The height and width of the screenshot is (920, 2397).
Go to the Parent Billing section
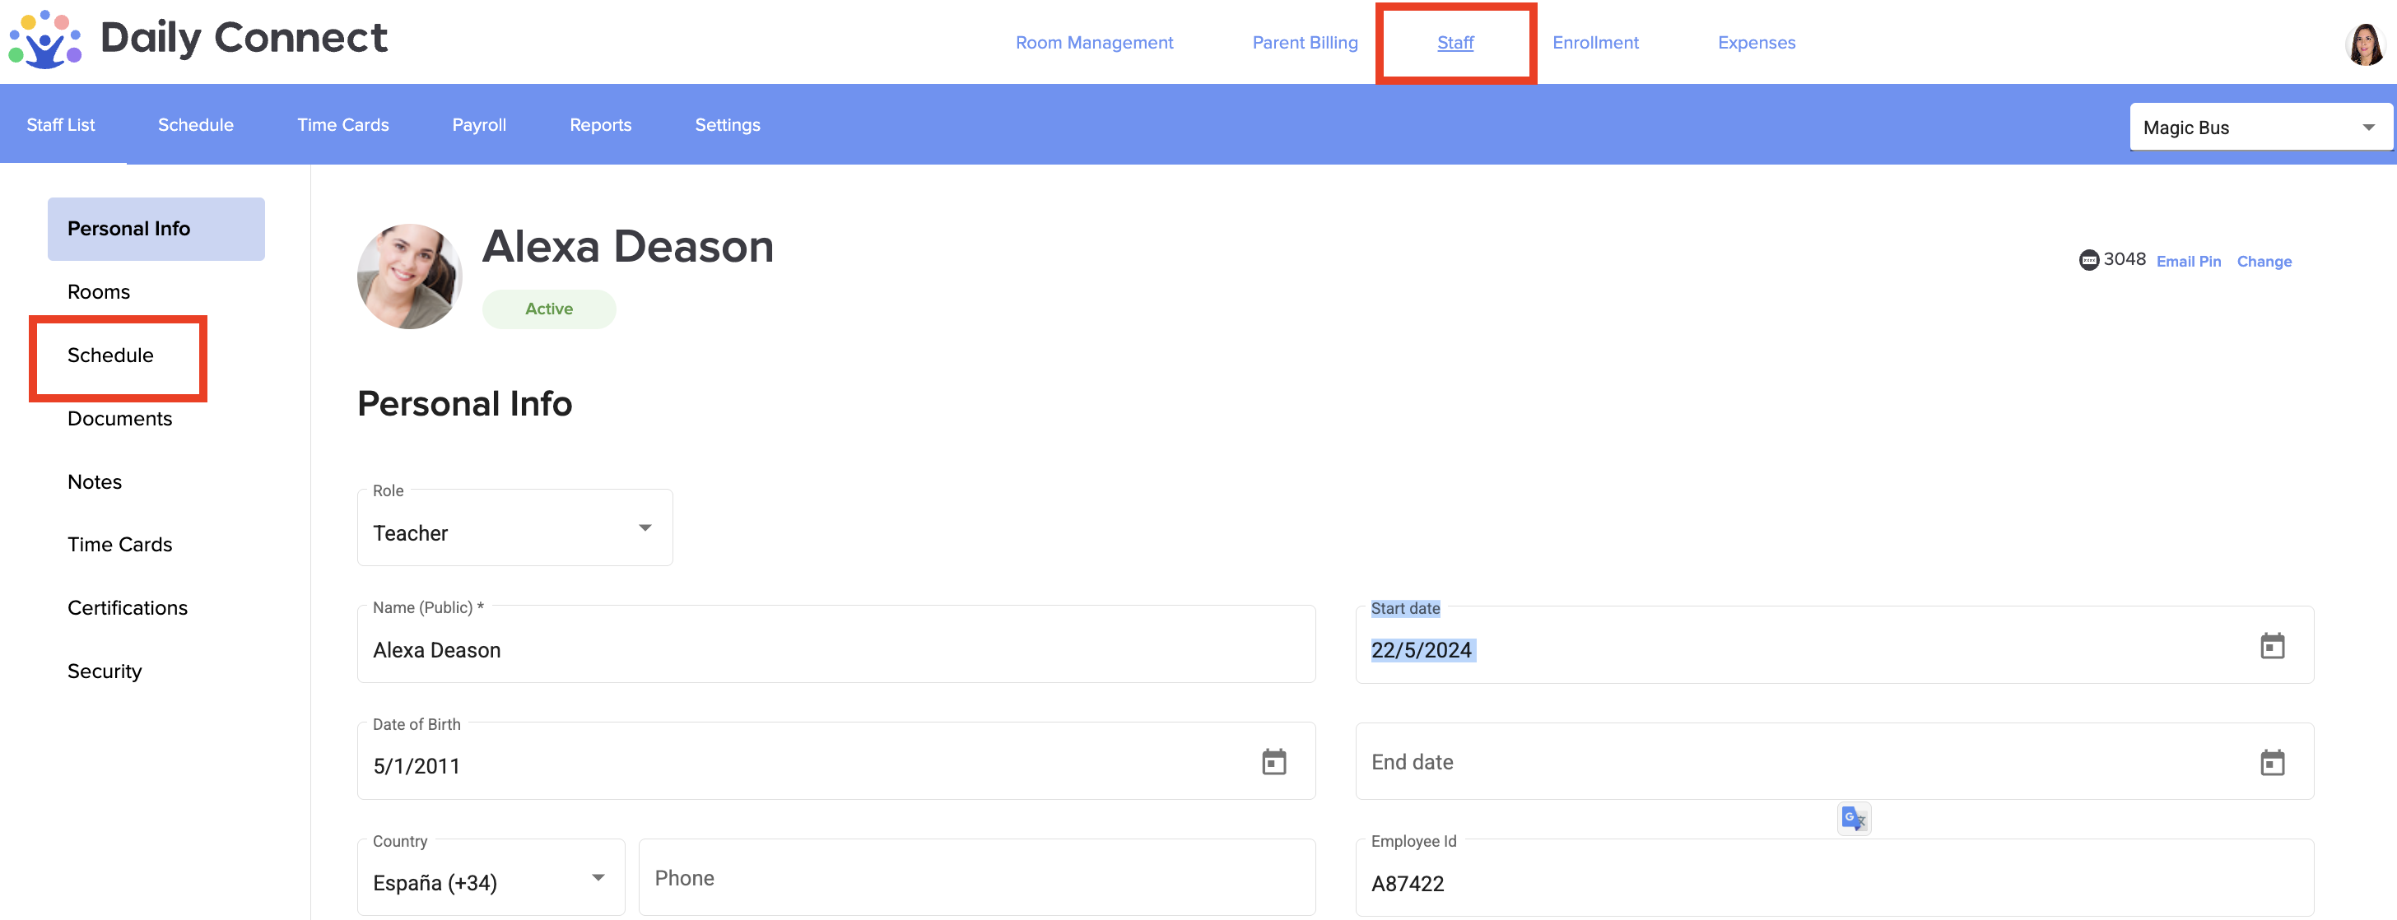click(1305, 43)
